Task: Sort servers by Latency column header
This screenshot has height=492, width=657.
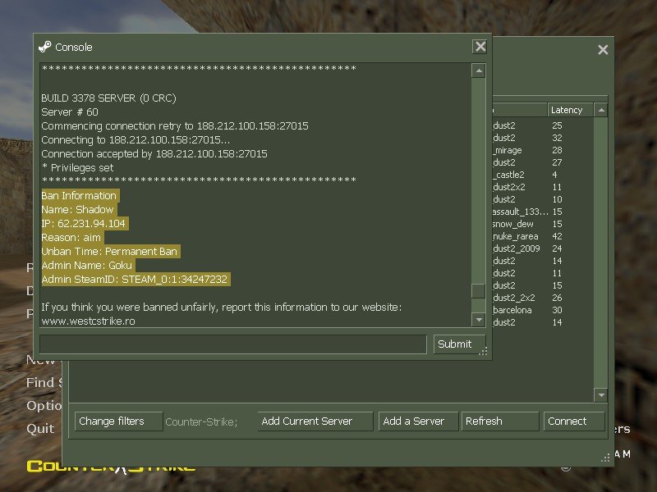Action: 570,110
